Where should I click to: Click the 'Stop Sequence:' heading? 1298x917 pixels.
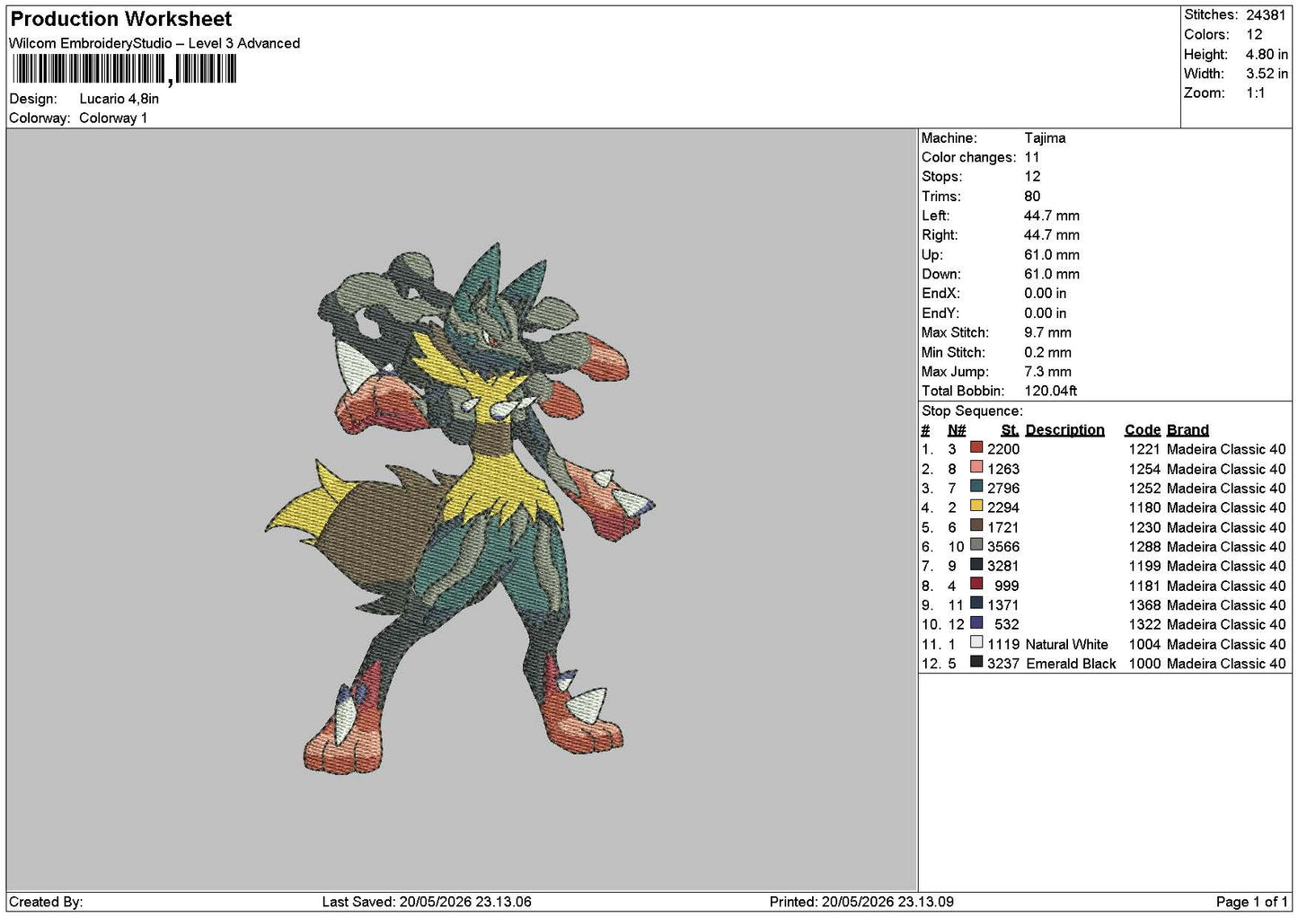972,410
